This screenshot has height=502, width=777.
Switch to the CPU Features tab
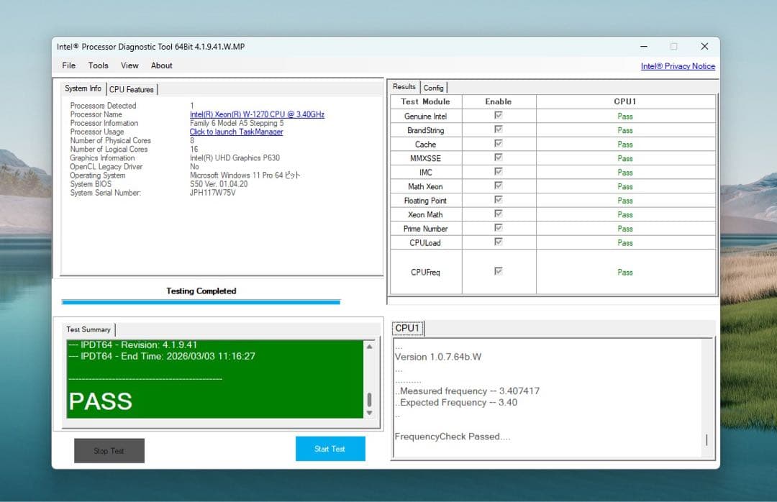pyautogui.click(x=132, y=89)
